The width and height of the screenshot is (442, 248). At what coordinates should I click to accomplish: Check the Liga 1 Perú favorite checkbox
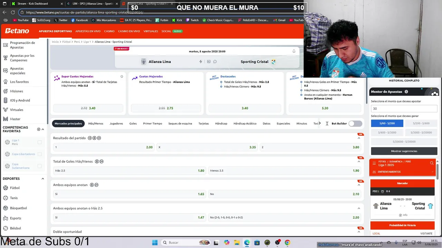[x=39, y=142]
